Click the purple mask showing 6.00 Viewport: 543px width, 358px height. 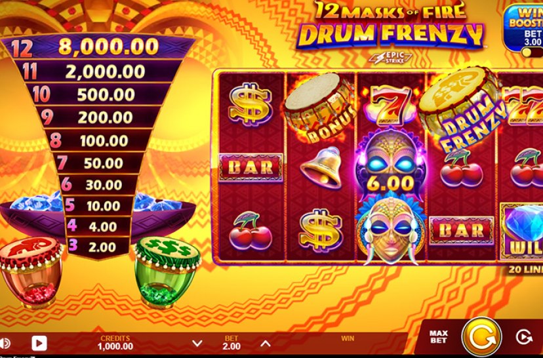[x=391, y=165]
